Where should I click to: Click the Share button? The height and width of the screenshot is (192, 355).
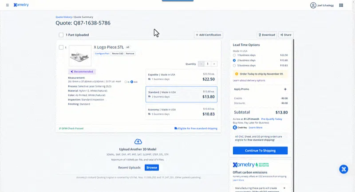286,35
